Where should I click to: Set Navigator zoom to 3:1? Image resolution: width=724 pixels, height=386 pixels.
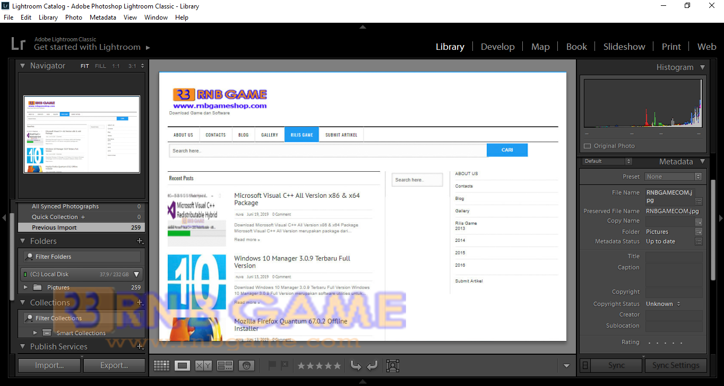click(x=133, y=66)
